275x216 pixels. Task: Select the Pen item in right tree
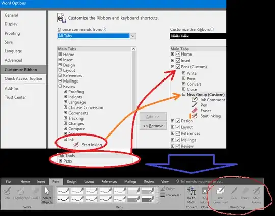(204, 105)
